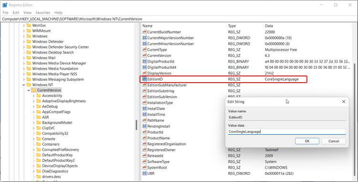The image size is (358, 182).
Task: Select the Compatibility32 key
Action: pos(55,133)
